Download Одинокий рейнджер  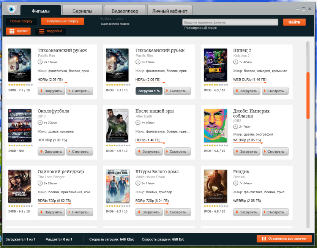tap(51, 212)
